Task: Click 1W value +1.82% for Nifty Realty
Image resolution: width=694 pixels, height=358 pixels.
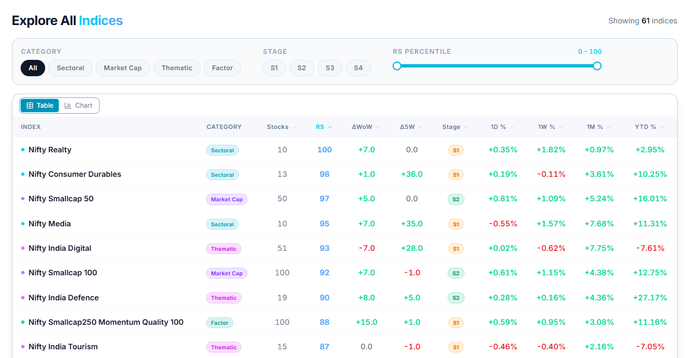Action: click(551, 150)
